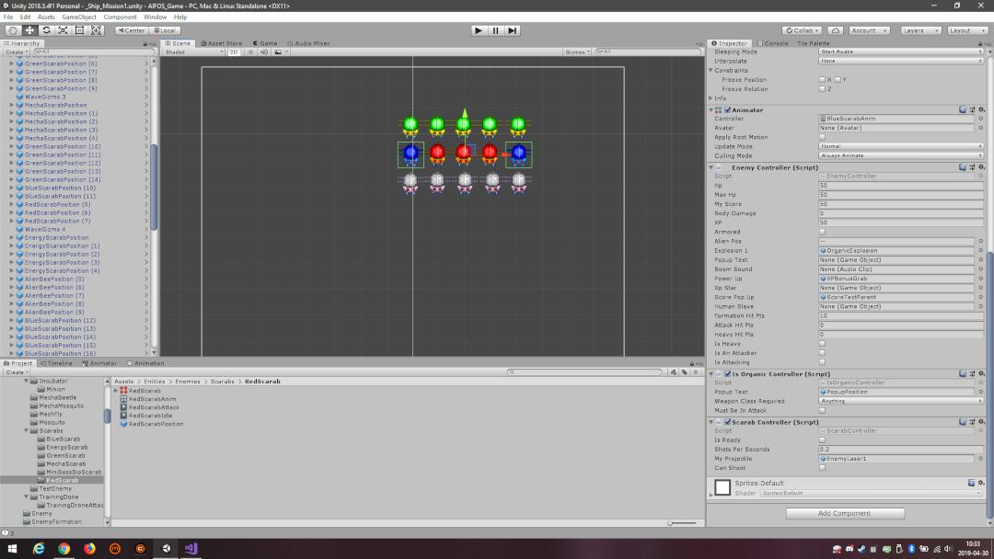The image size is (994, 559).
Task: Select the Scale tool
Action: (x=63, y=30)
